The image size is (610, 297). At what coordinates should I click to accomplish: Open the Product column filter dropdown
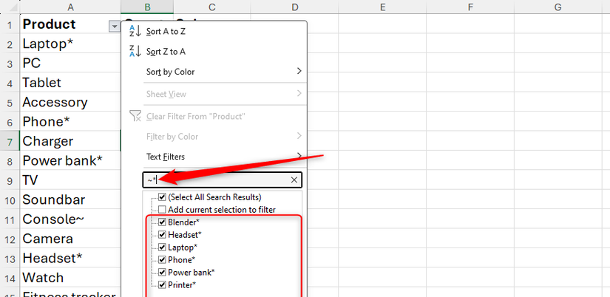point(114,26)
